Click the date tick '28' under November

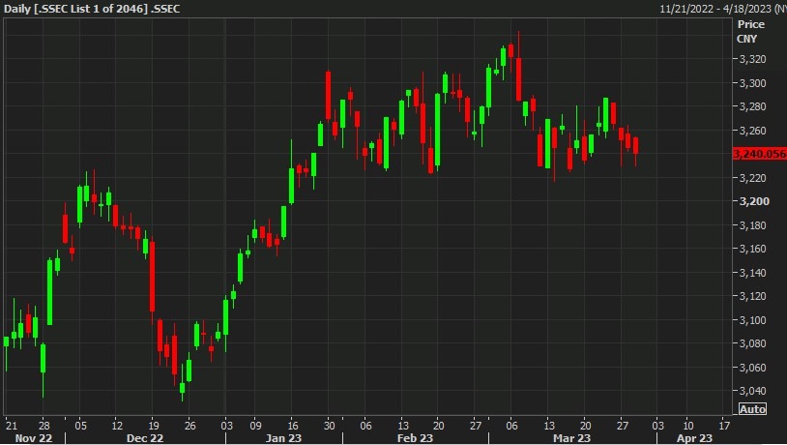pyautogui.click(x=44, y=426)
